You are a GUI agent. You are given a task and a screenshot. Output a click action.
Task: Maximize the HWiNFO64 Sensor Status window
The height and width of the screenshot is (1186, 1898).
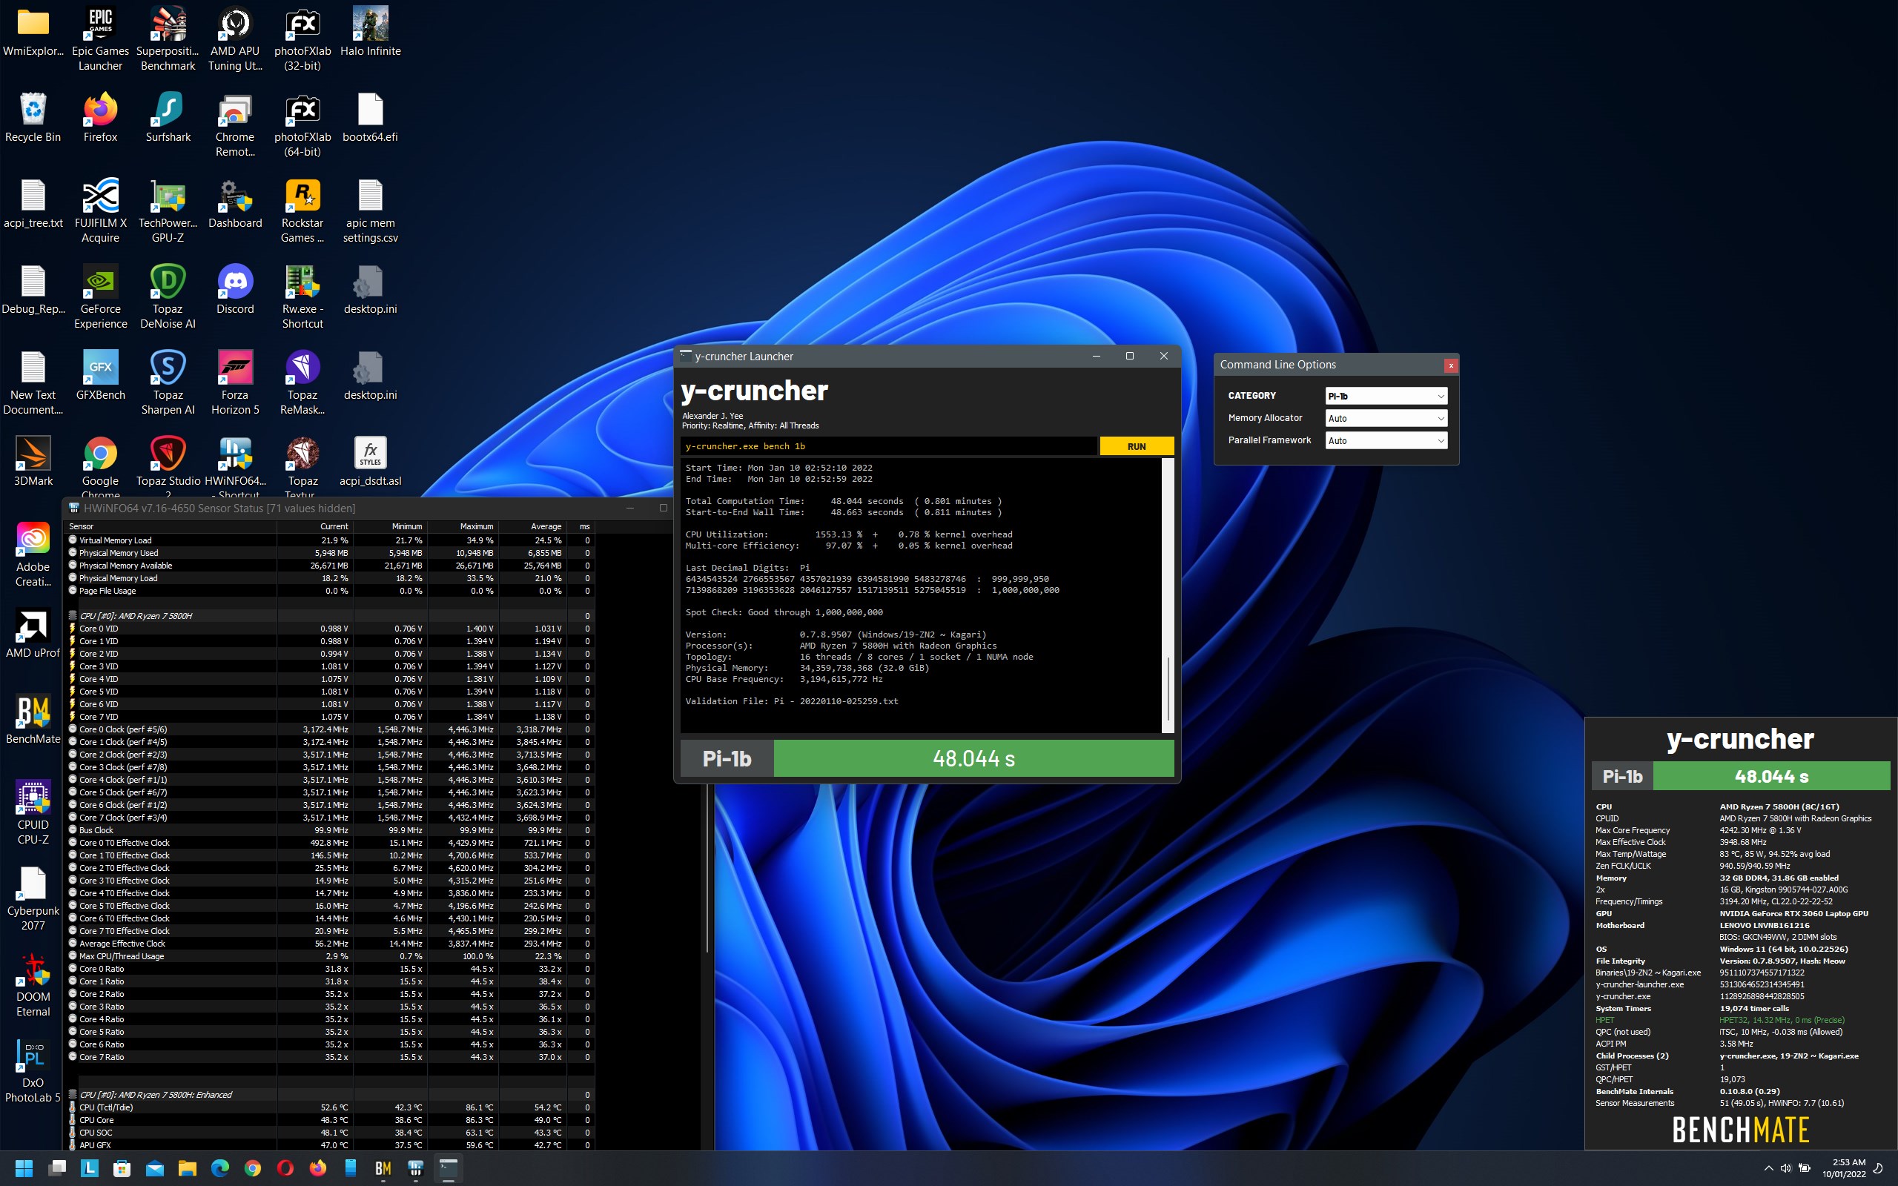pos(663,508)
